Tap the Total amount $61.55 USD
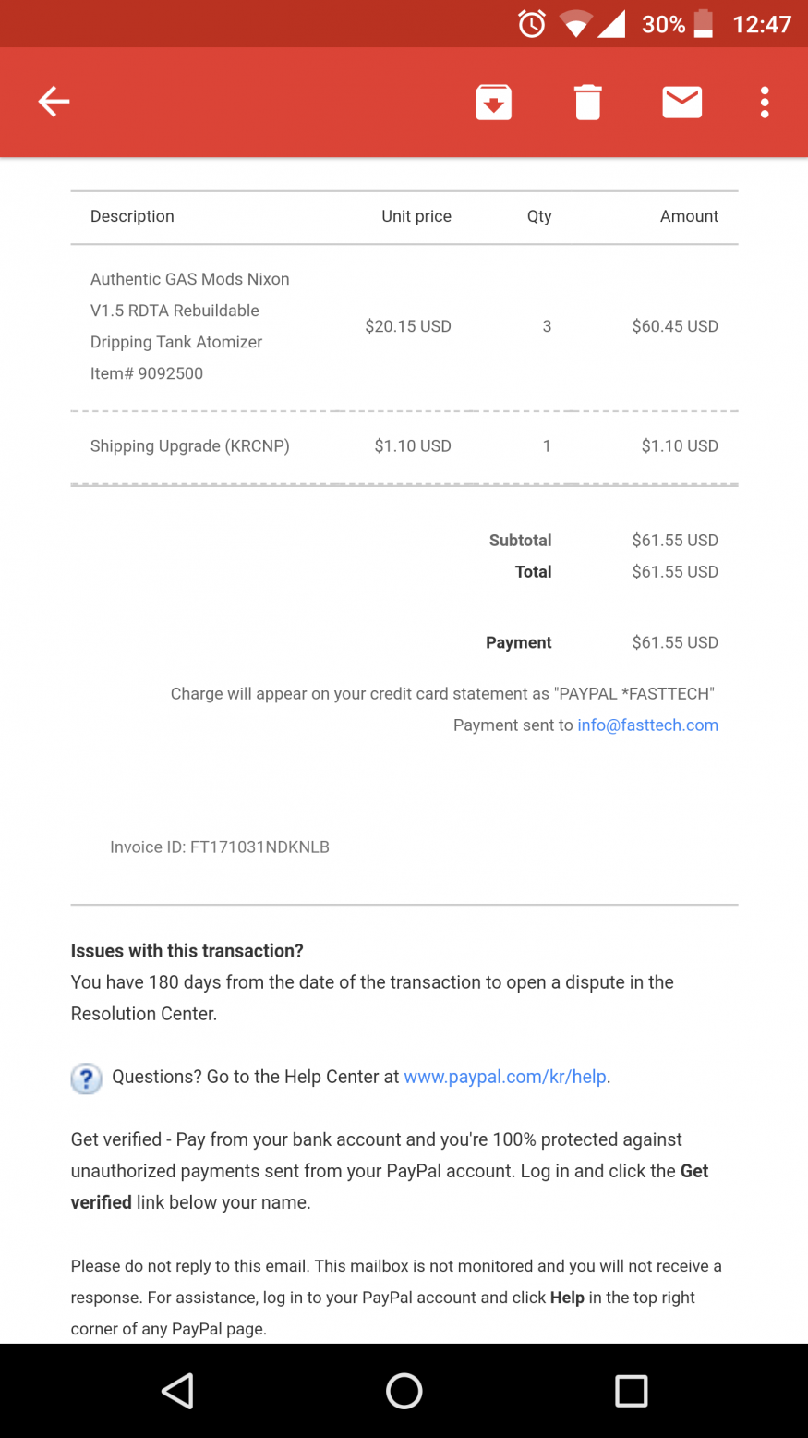The image size is (808, 1438). tap(674, 572)
